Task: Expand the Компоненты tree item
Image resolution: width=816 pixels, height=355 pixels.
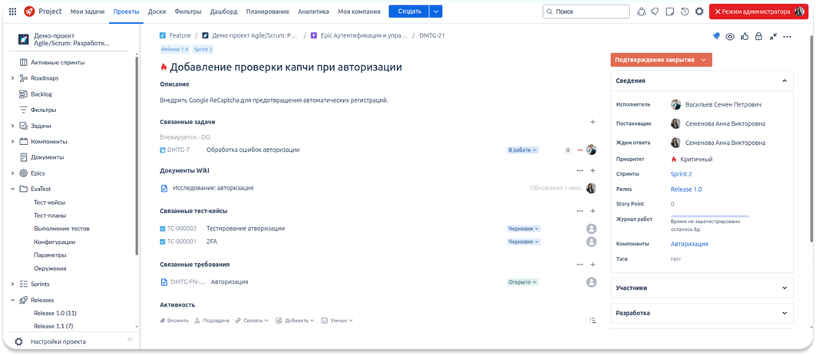Action: 12,141
